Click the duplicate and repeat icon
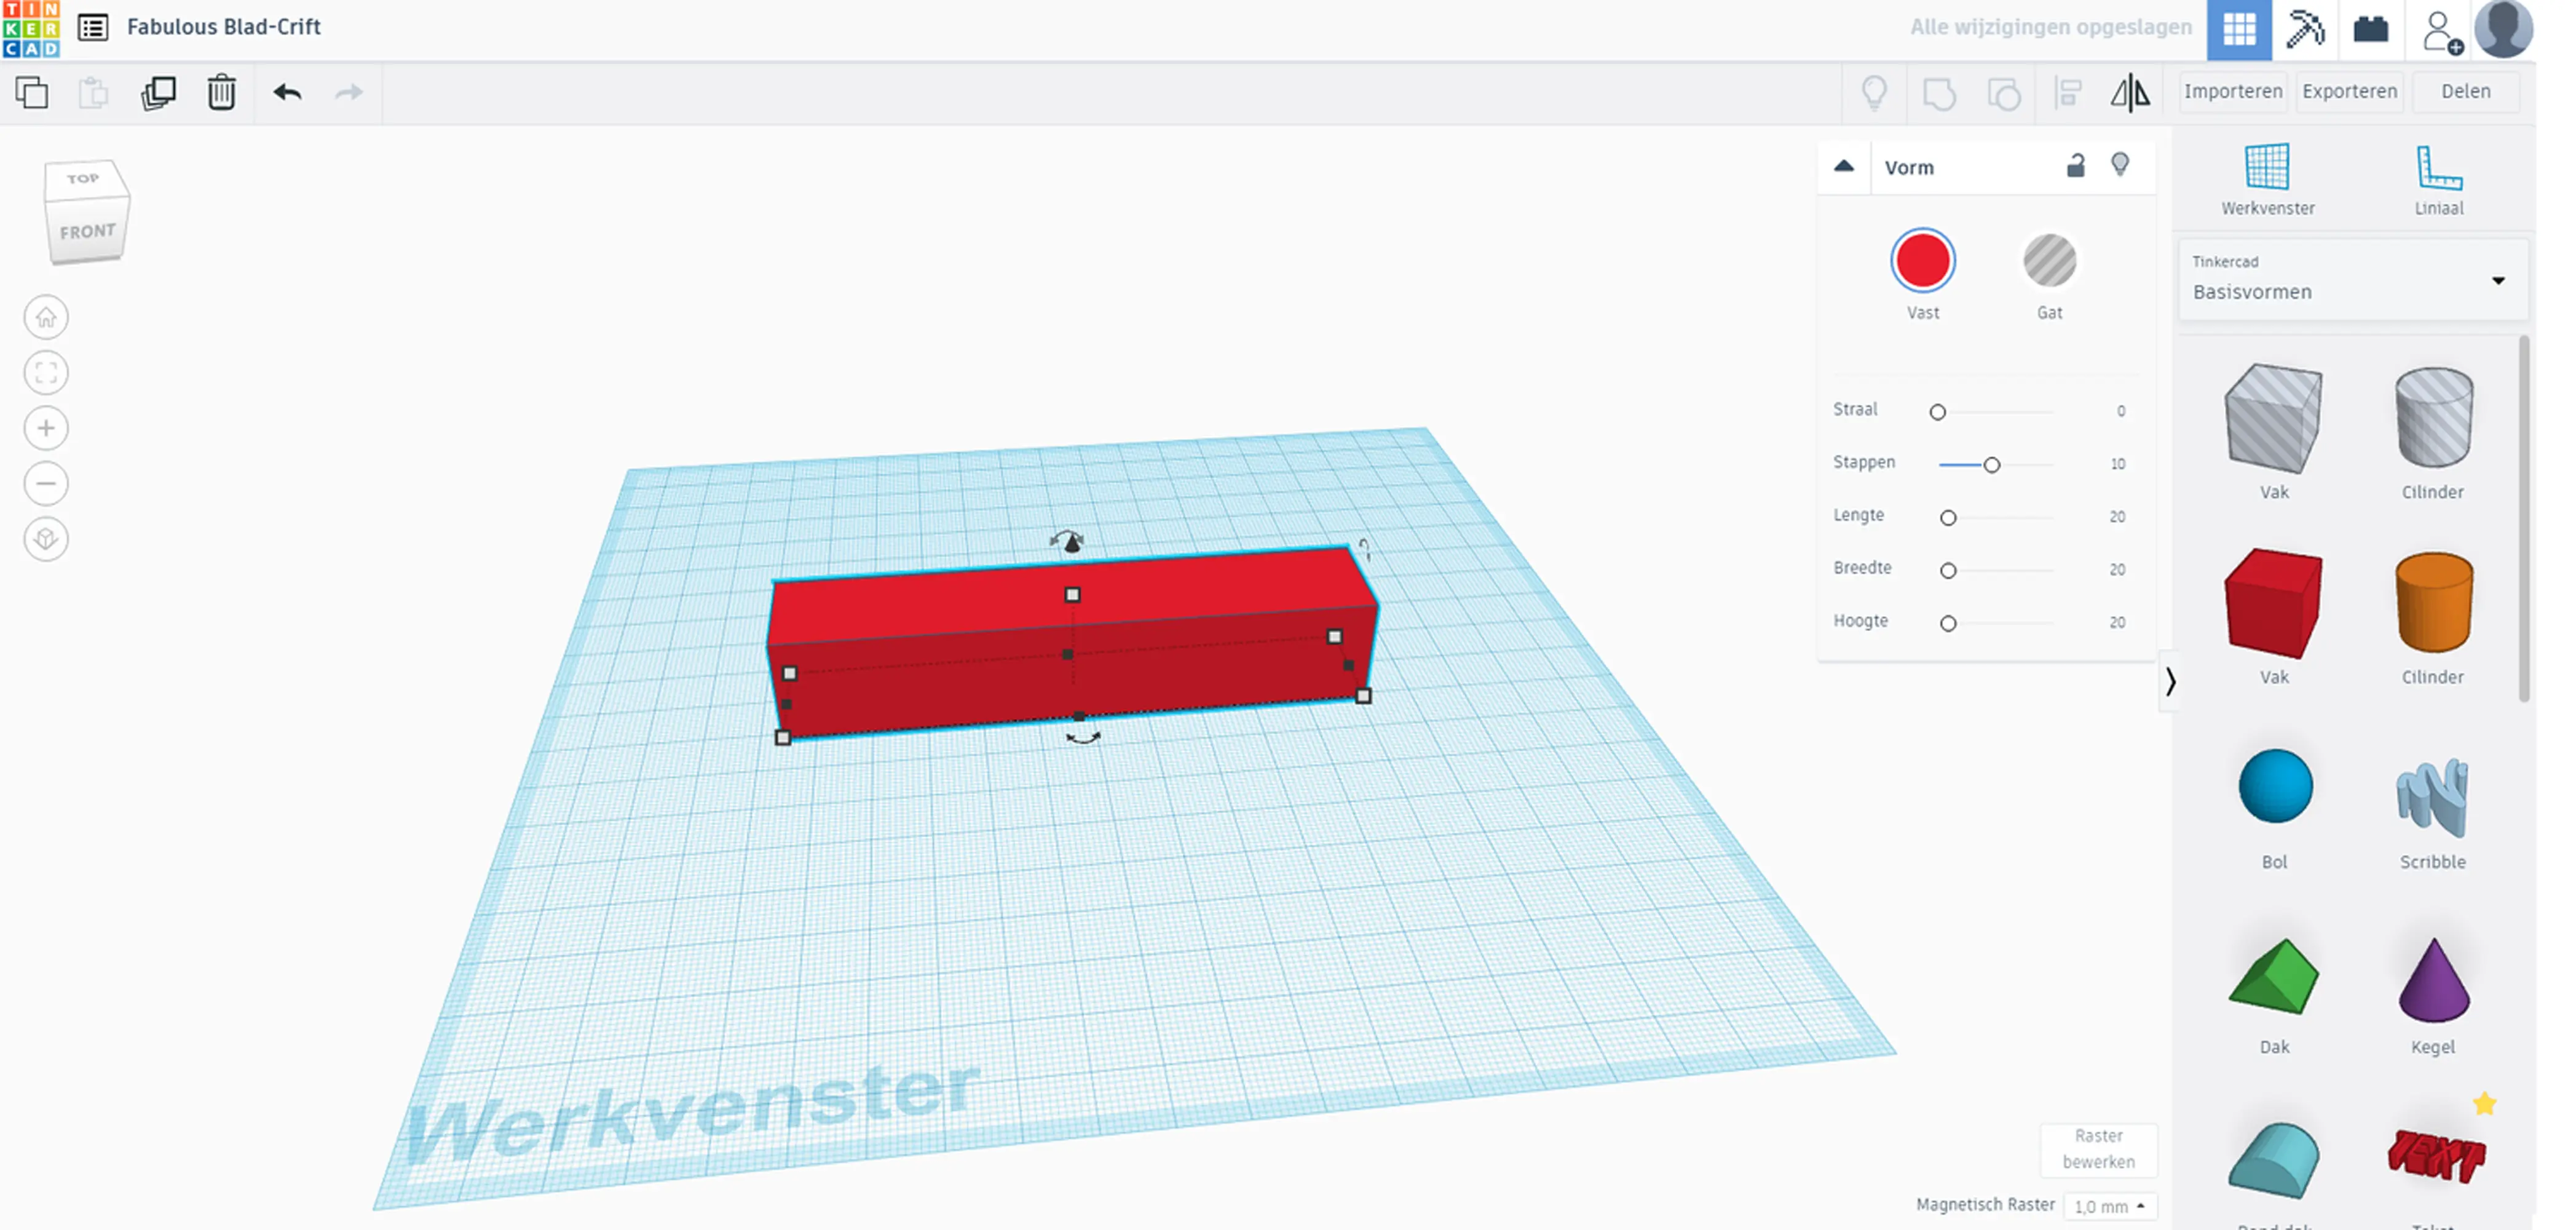 158,92
